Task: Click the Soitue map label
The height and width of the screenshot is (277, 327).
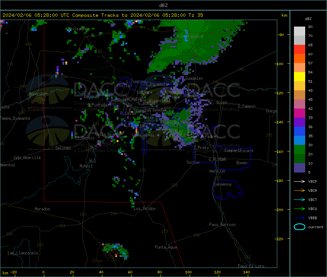Action: coord(193,162)
